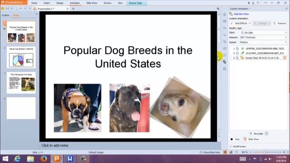The width and height of the screenshot is (290, 163).
Task: Click the print icon in quick toolbar
Action: (12, 9)
